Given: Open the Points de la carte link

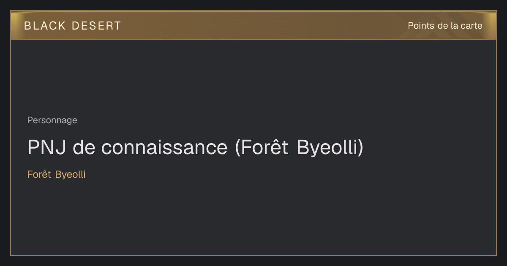Looking at the screenshot, I should click(x=445, y=26).
